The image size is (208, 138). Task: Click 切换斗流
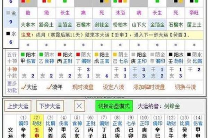pos(185,87)
